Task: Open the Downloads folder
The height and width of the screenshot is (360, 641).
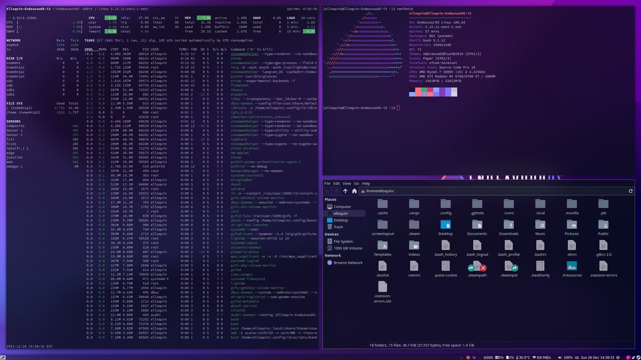Action: click(x=508, y=225)
